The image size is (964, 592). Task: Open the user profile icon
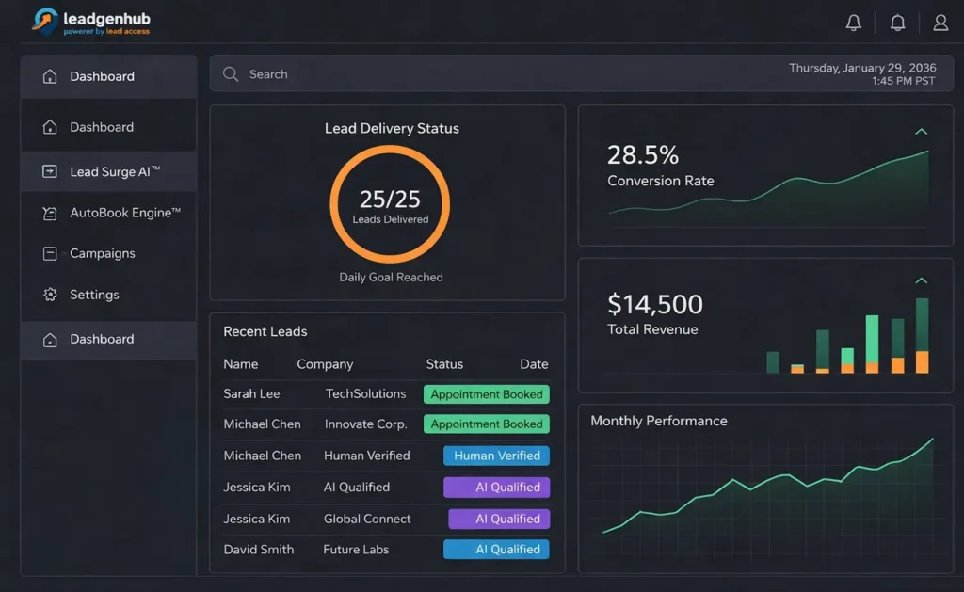[x=940, y=23]
